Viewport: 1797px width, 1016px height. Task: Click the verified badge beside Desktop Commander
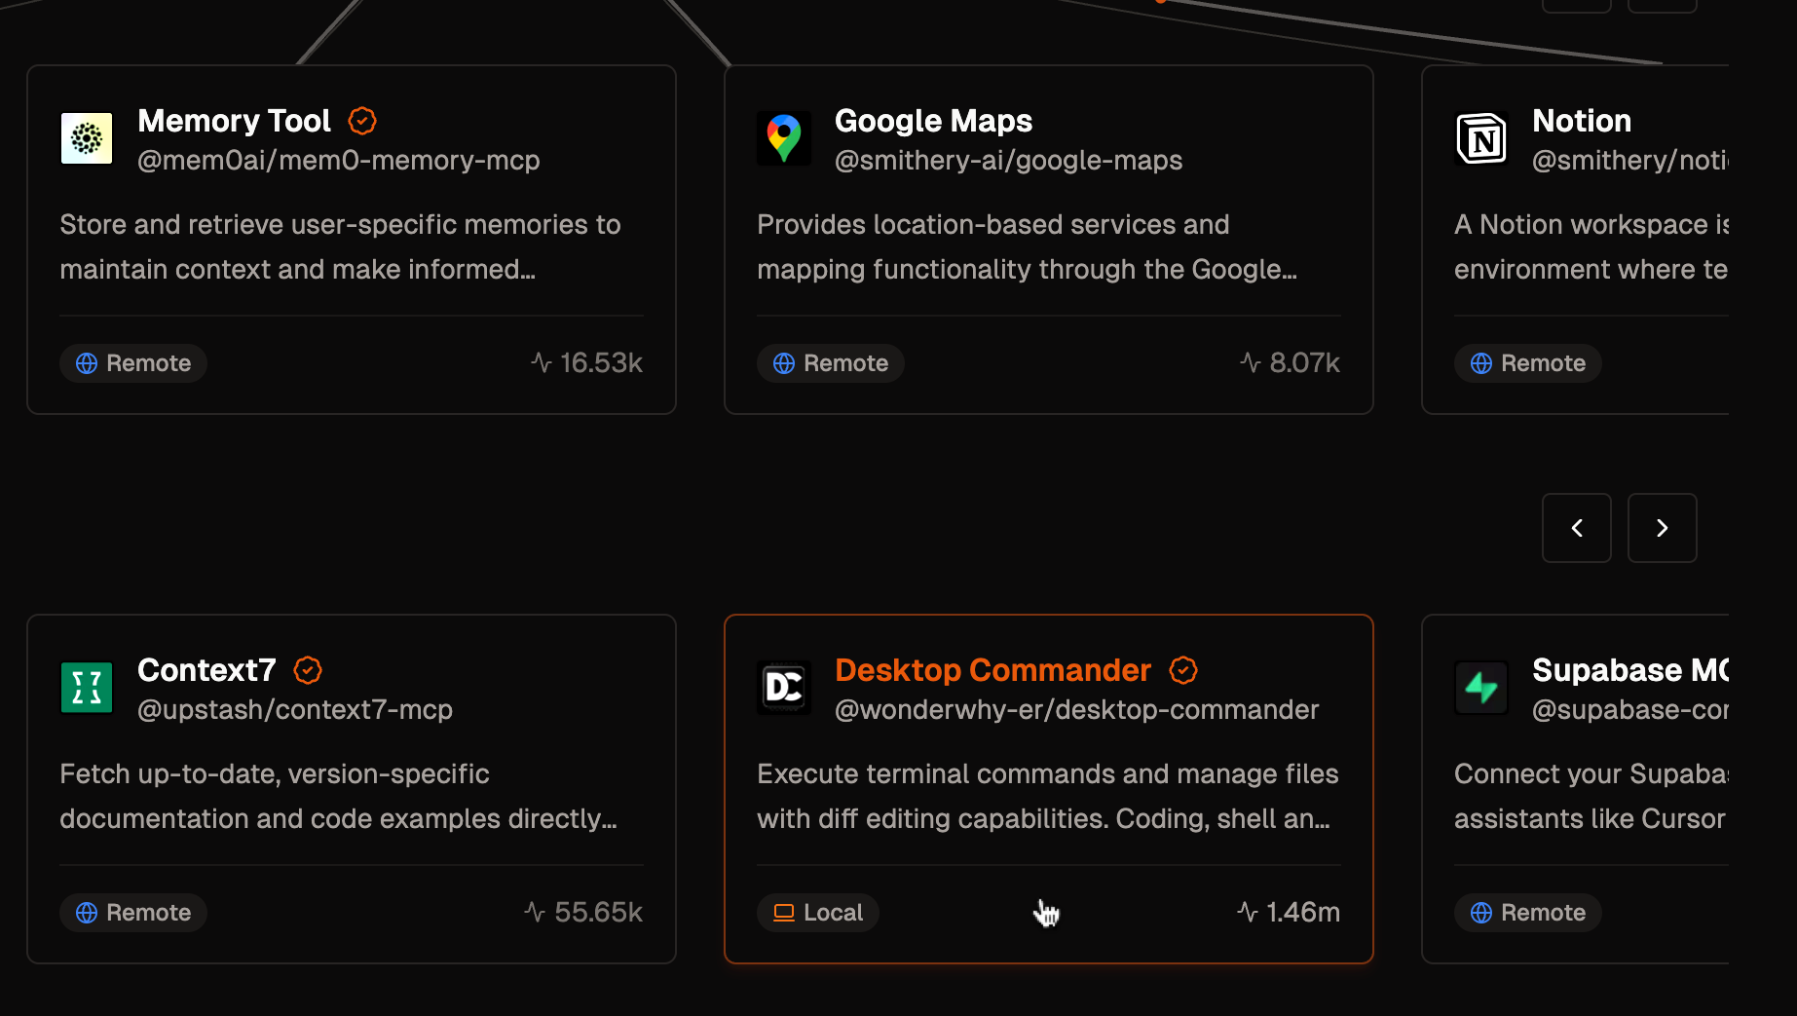[x=1183, y=670]
